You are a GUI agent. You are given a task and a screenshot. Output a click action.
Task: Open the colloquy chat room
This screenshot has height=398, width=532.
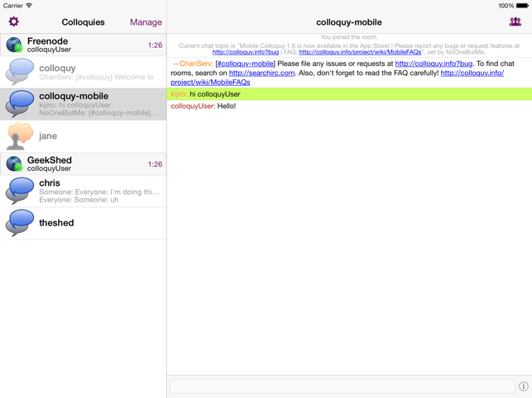click(x=83, y=72)
